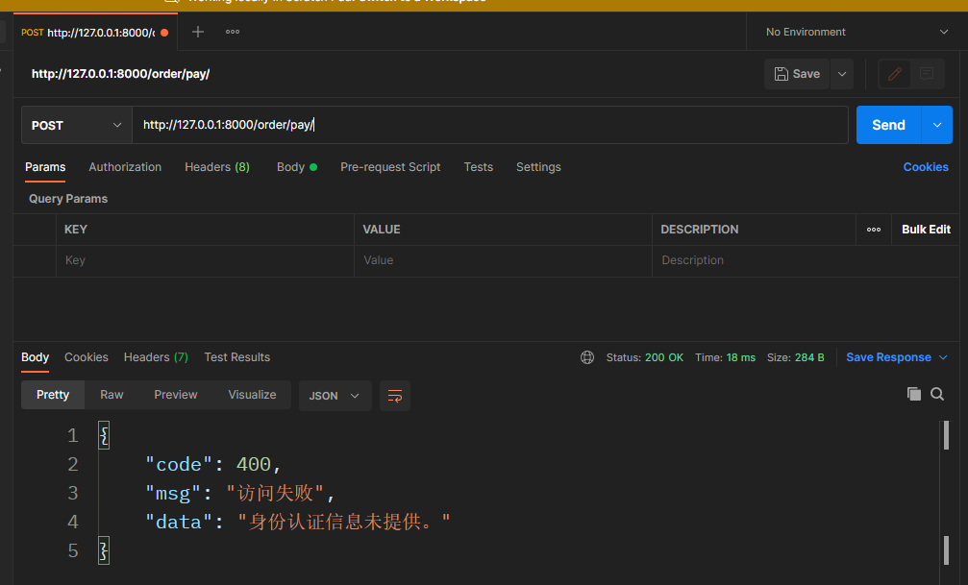This screenshot has height=585, width=968.
Task: Toggle word wrap icon in response
Action: pyautogui.click(x=395, y=396)
